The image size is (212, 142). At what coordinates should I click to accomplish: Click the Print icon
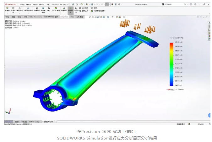pos(92,4)
